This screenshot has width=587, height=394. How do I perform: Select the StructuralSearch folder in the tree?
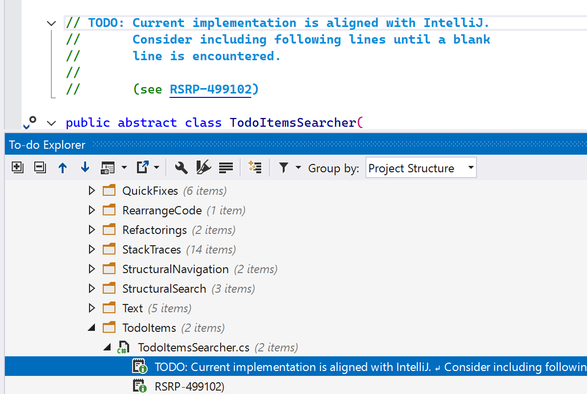click(x=164, y=289)
